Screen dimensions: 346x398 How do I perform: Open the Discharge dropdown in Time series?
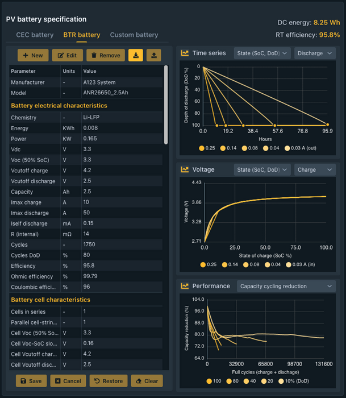[x=315, y=53]
